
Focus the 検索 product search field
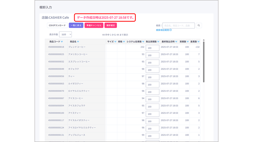click(x=179, y=26)
